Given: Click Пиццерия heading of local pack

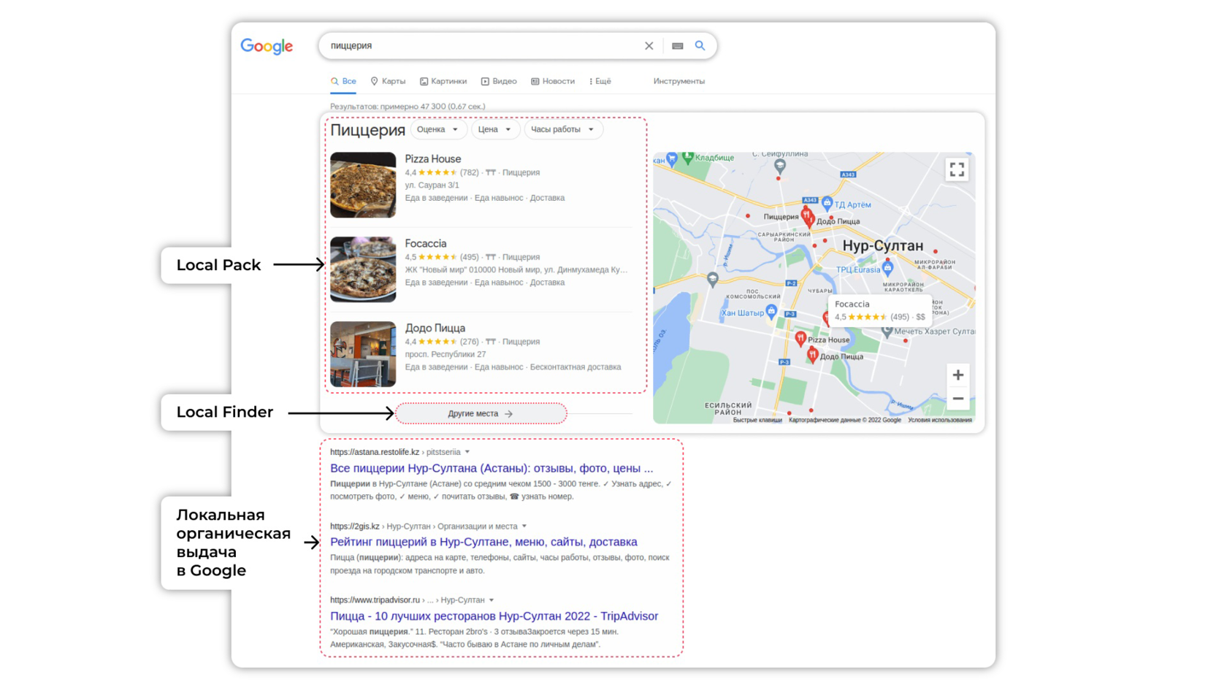Looking at the screenshot, I should coord(367,130).
